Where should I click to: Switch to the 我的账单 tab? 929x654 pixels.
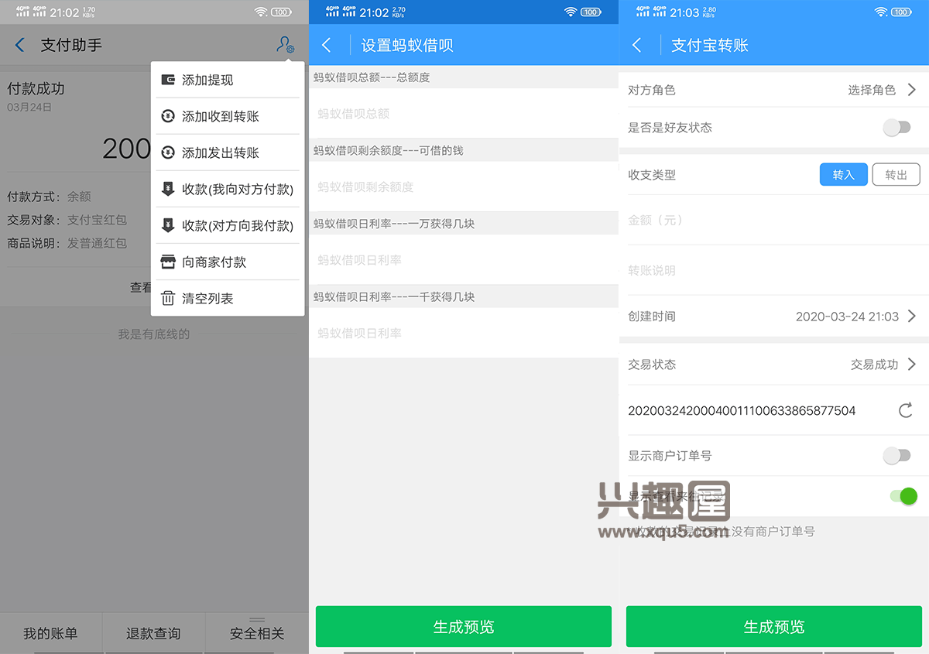tap(51, 634)
